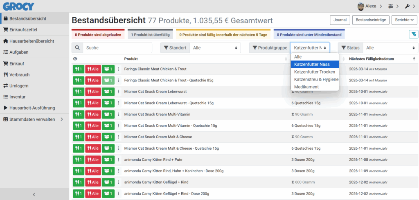Viewport: 419px width, 200px height.
Task: Open Inventur in sidebar
Action: [34, 97]
